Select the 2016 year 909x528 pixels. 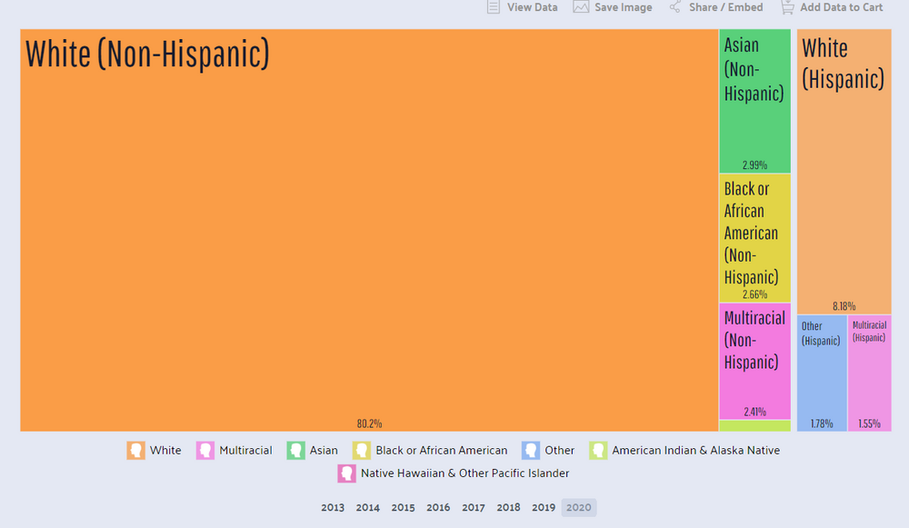click(438, 507)
